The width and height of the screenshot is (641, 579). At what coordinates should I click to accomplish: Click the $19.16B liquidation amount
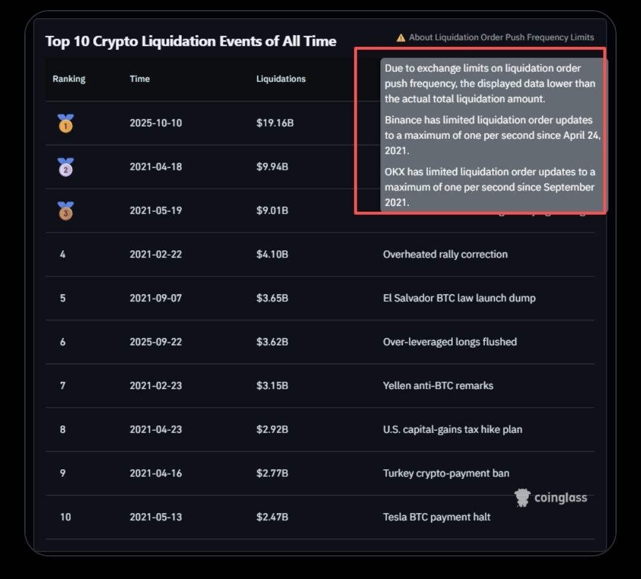point(275,123)
